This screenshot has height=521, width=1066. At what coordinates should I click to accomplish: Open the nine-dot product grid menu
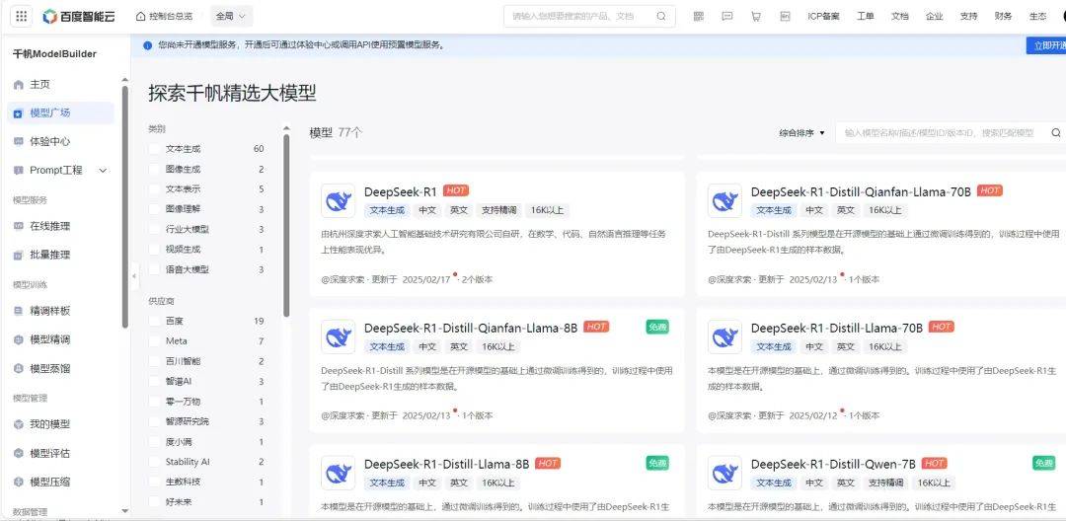pos(21,17)
